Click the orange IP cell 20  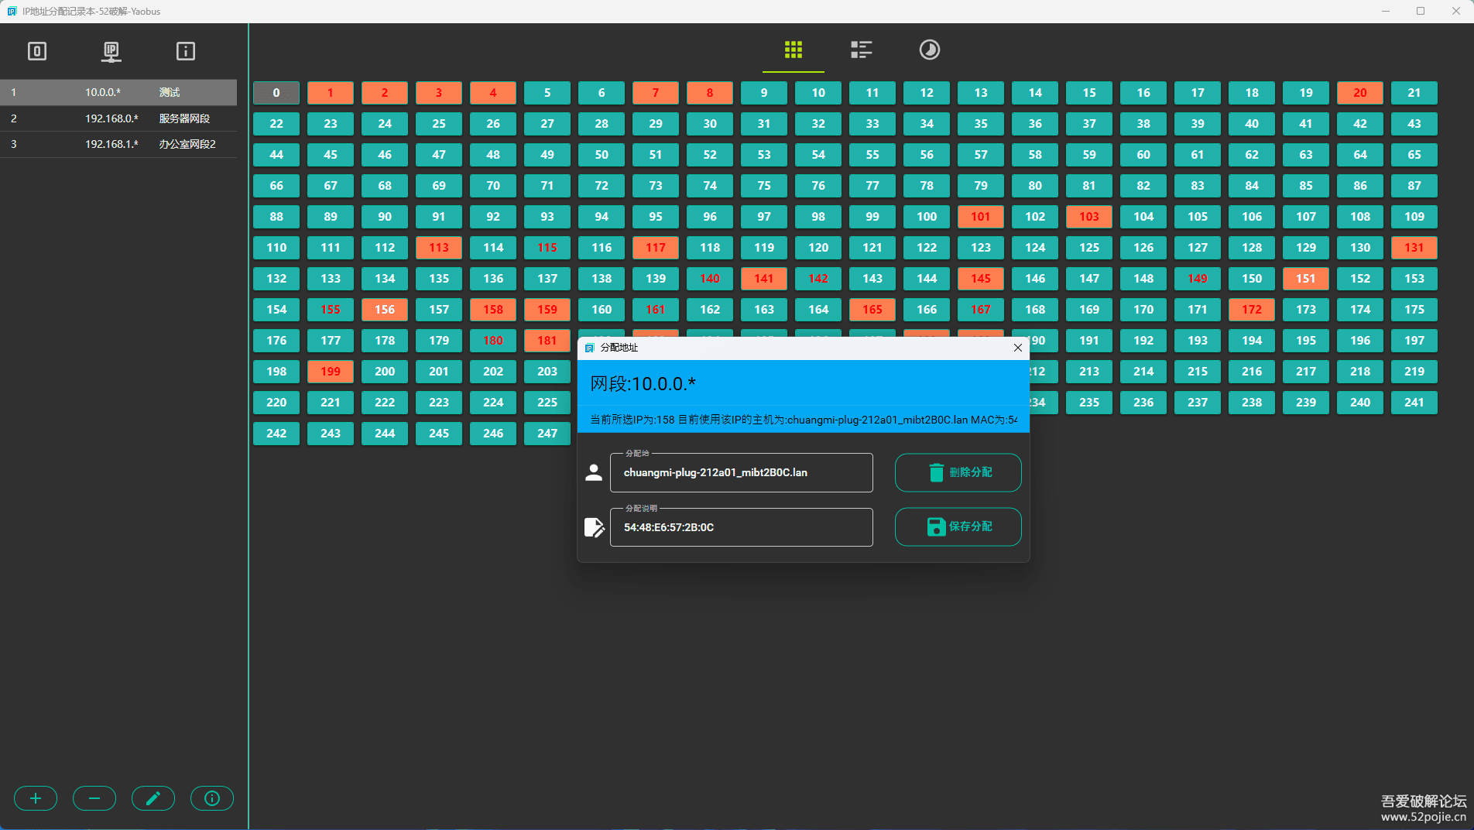pos(1359,93)
